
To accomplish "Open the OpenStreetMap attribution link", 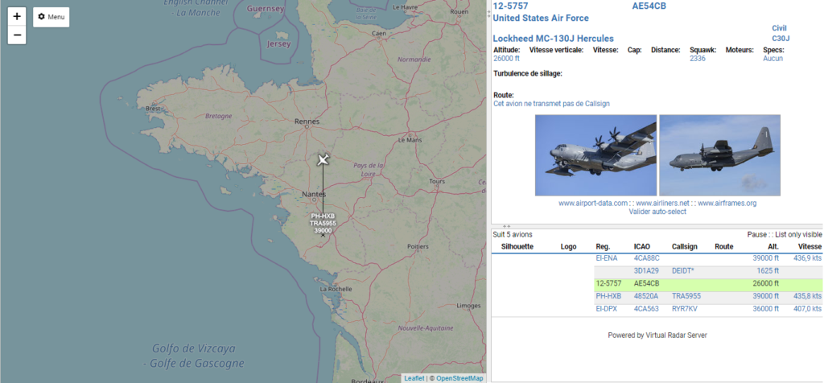I will click(x=459, y=378).
